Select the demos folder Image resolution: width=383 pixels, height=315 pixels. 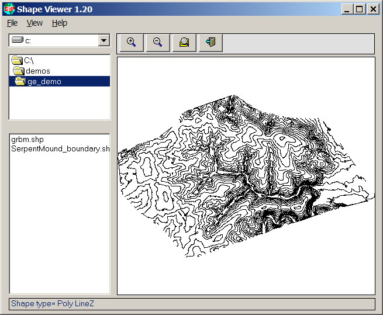point(60,71)
